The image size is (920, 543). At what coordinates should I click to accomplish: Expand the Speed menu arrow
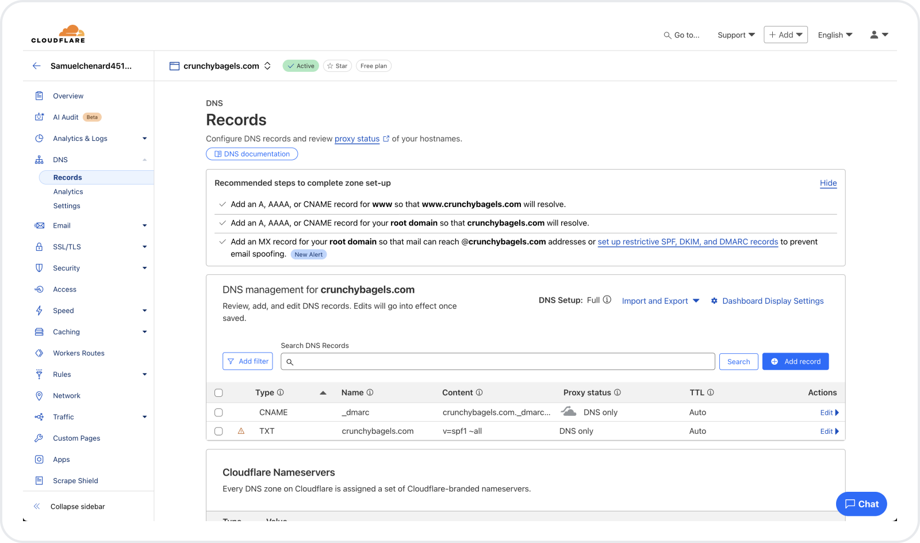click(145, 311)
